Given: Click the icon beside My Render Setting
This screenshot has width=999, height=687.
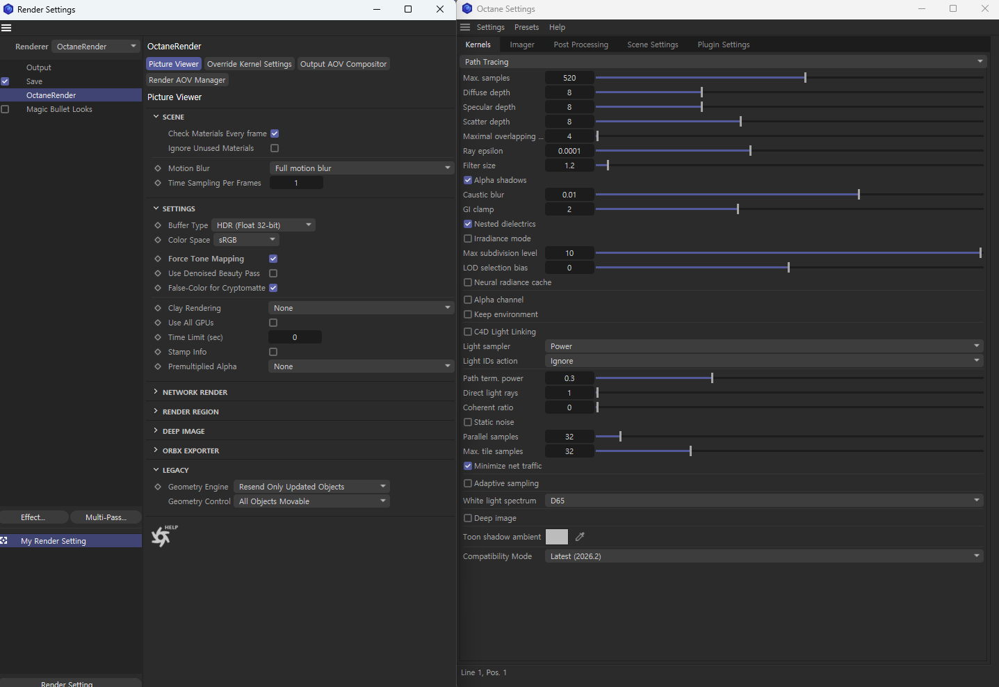Looking at the screenshot, I should tap(4, 541).
